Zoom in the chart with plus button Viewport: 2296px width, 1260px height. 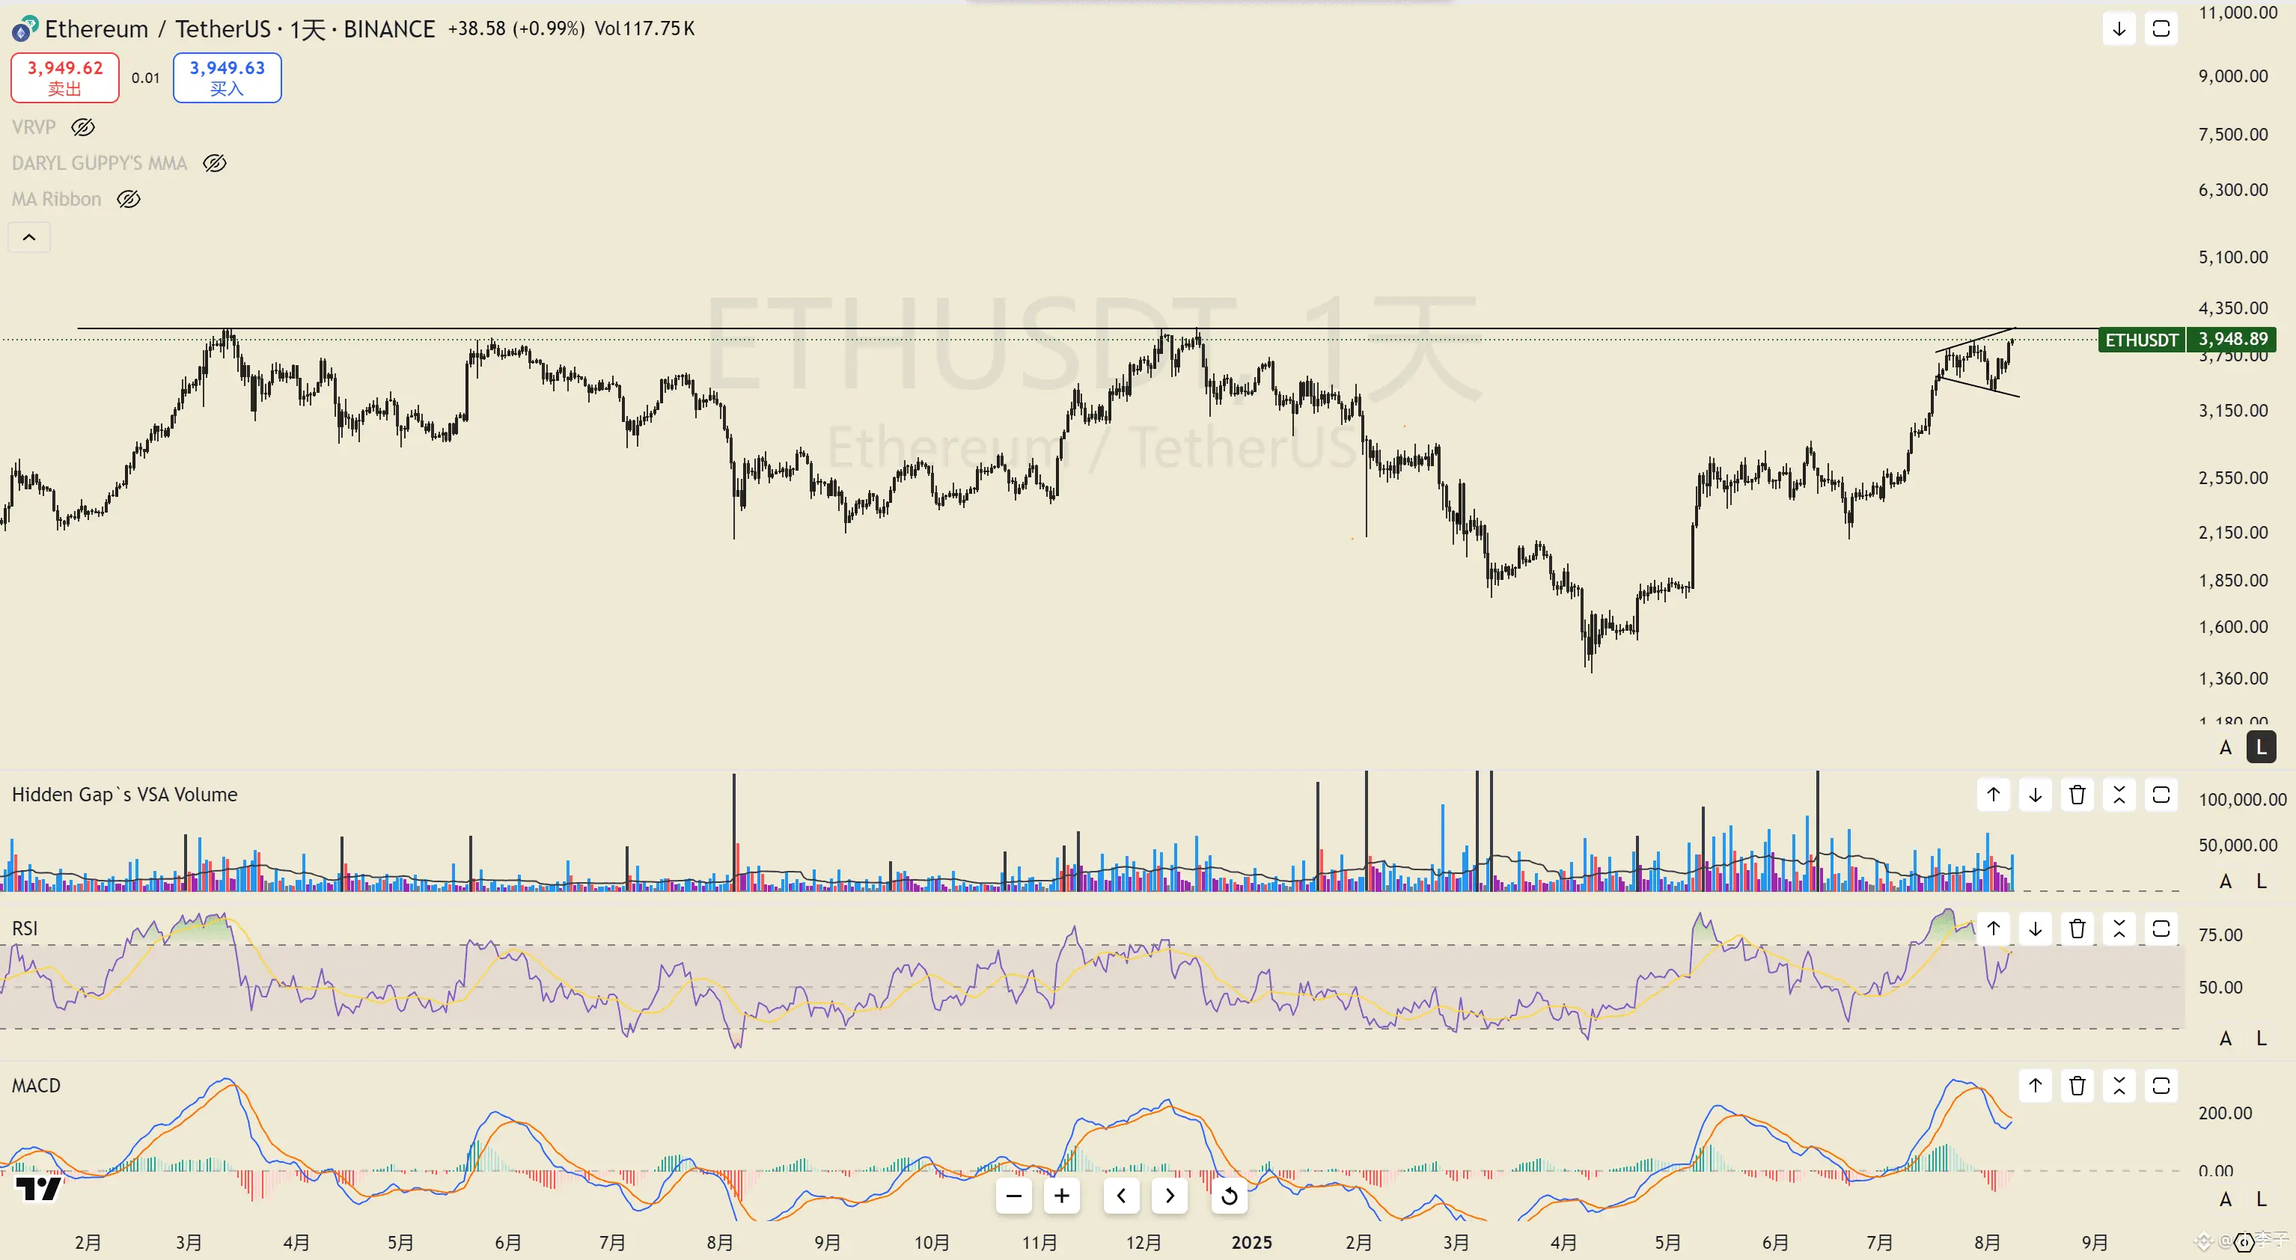1061,1196
